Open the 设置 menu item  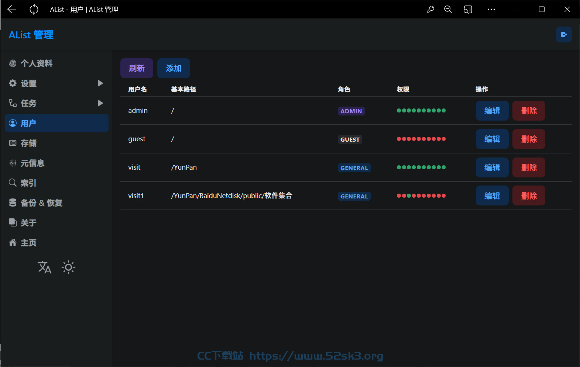[x=56, y=83]
